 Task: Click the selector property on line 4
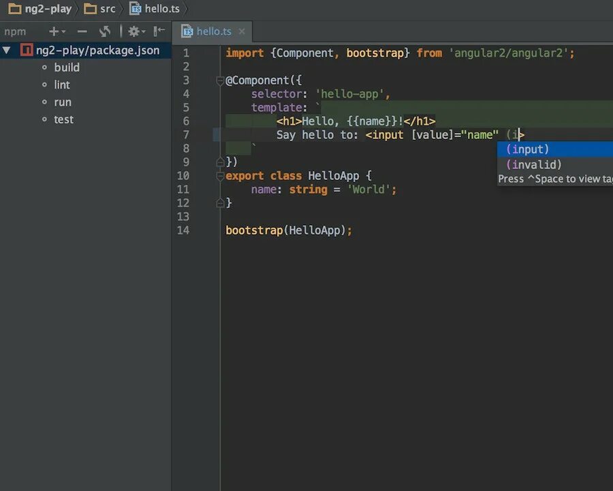click(x=277, y=94)
